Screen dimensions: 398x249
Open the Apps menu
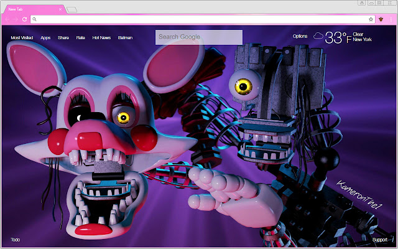pos(45,38)
